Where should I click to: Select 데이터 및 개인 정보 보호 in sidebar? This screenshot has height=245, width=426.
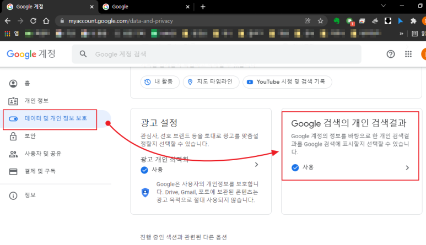tap(56, 118)
